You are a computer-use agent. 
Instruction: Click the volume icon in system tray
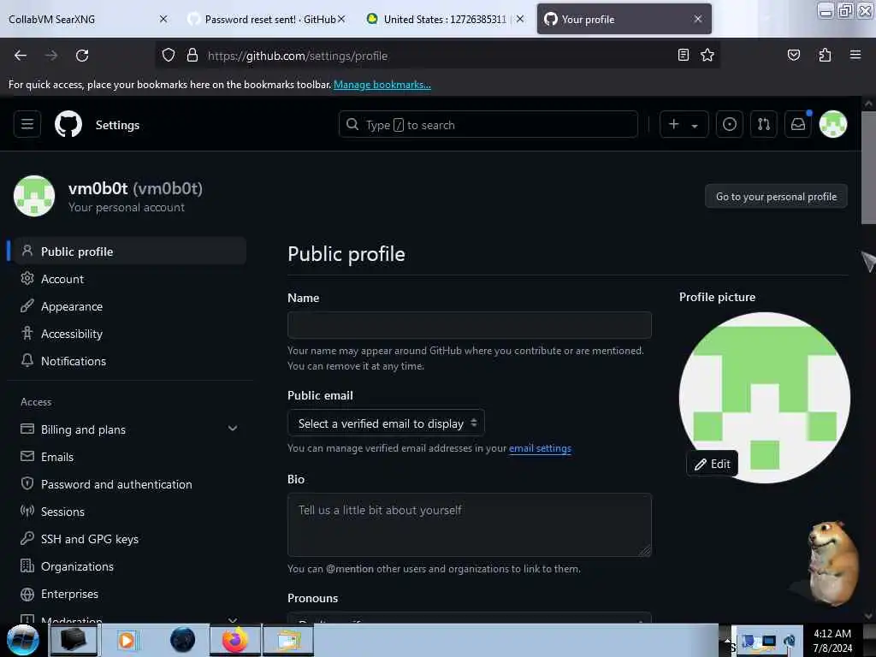(x=790, y=641)
